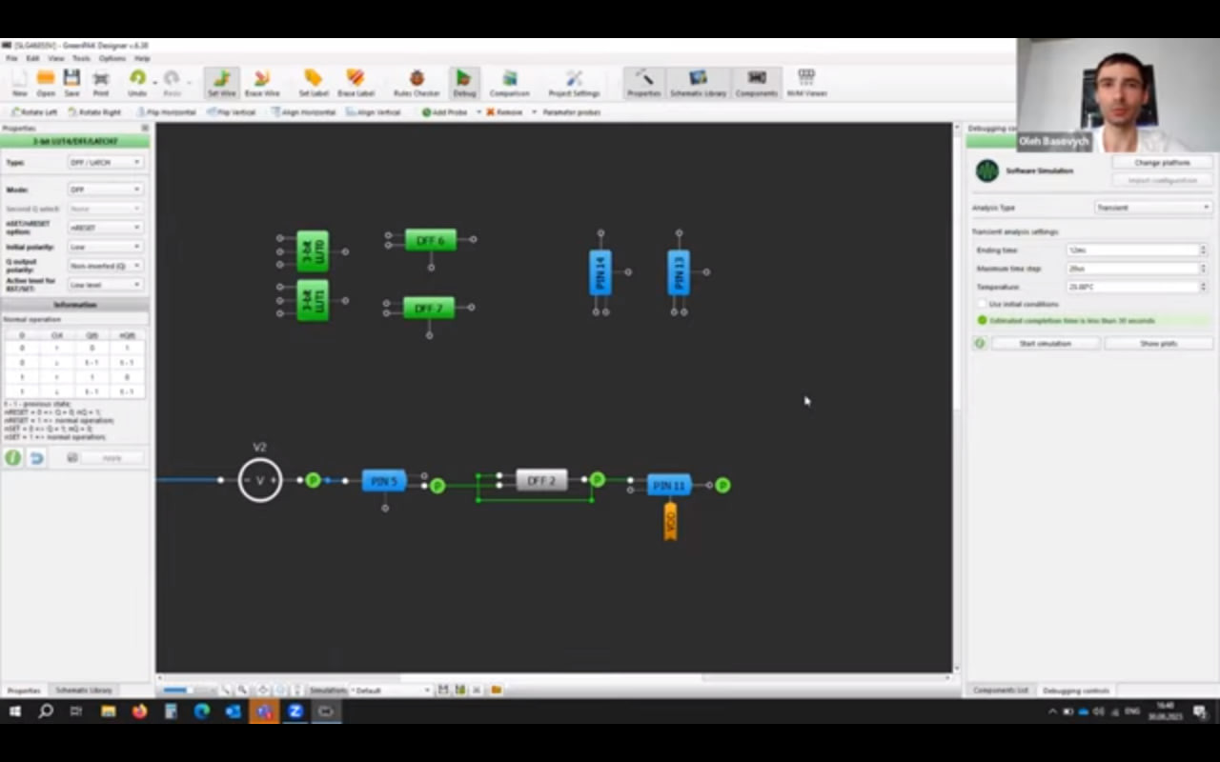Image resolution: width=1220 pixels, height=762 pixels.
Task: Select the PIN 5 block on canvas
Action: [384, 481]
